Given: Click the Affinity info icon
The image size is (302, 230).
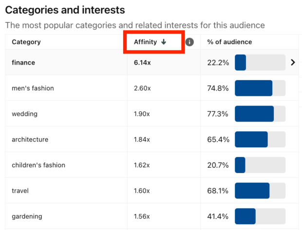Looking at the screenshot, I should 189,42.
